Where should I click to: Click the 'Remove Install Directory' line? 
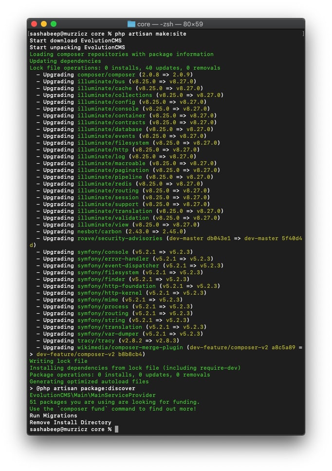[x=71, y=422]
